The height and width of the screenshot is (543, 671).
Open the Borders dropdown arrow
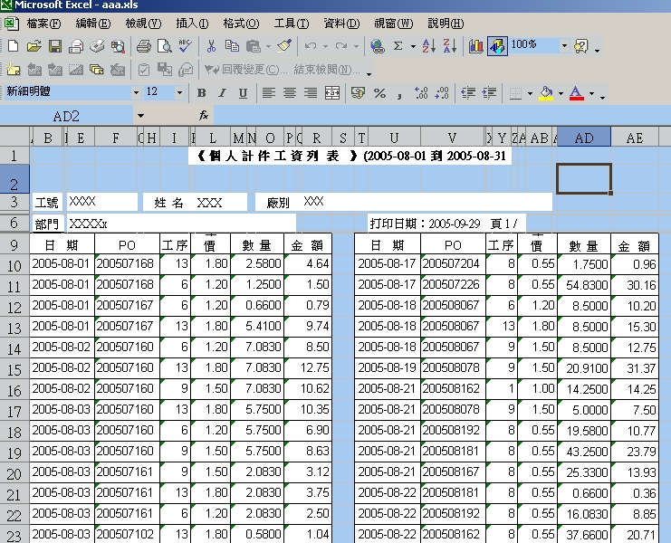[x=530, y=93]
